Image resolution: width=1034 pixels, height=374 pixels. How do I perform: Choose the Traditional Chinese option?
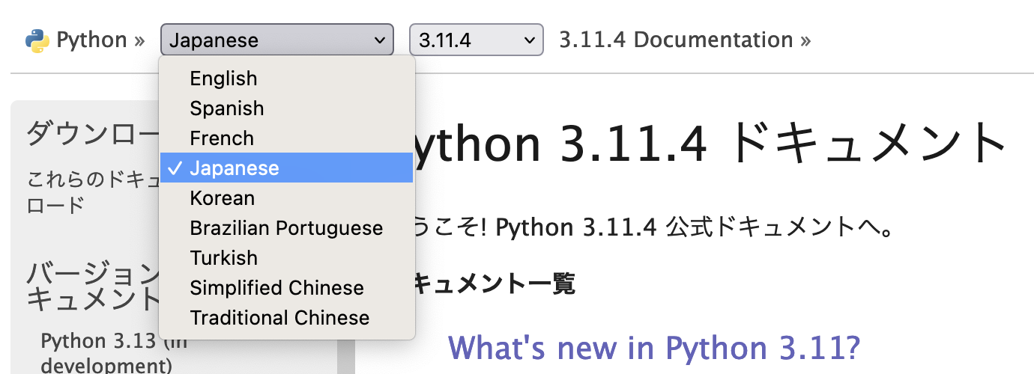click(279, 318)
